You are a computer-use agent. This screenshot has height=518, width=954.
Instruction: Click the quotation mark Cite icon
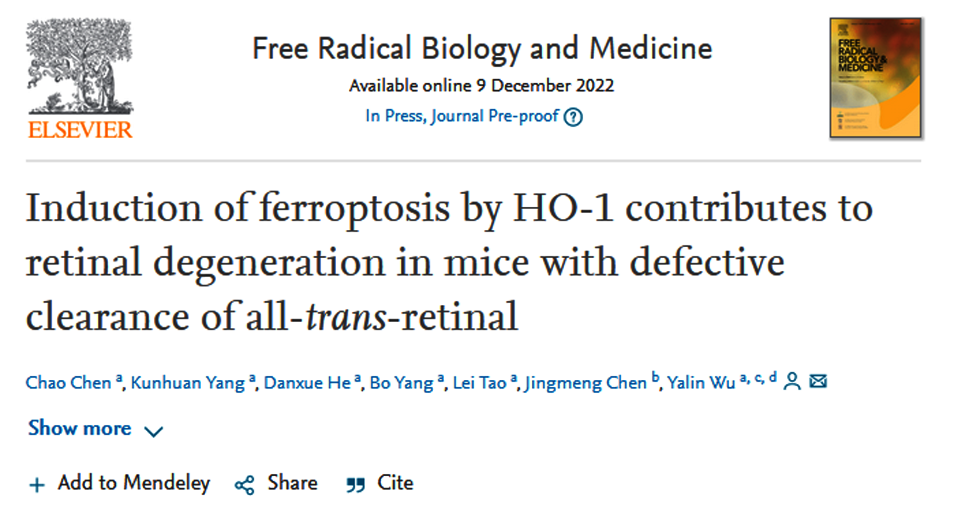pos(355,484)
